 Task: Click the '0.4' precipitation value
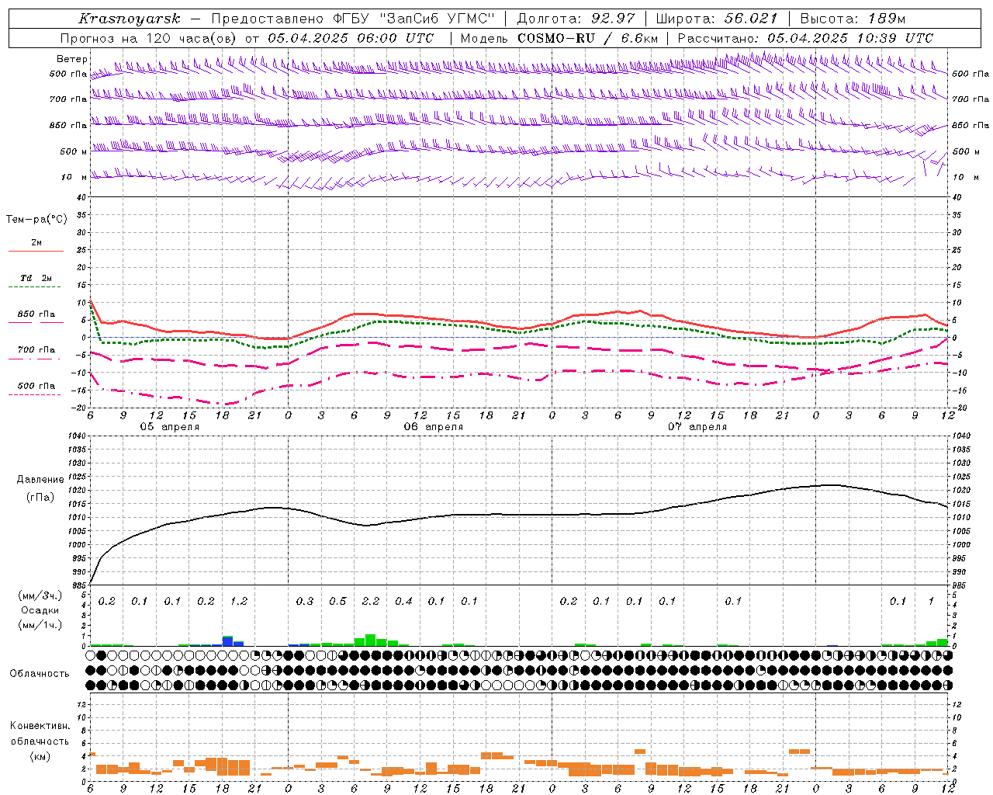coord(403,602)
